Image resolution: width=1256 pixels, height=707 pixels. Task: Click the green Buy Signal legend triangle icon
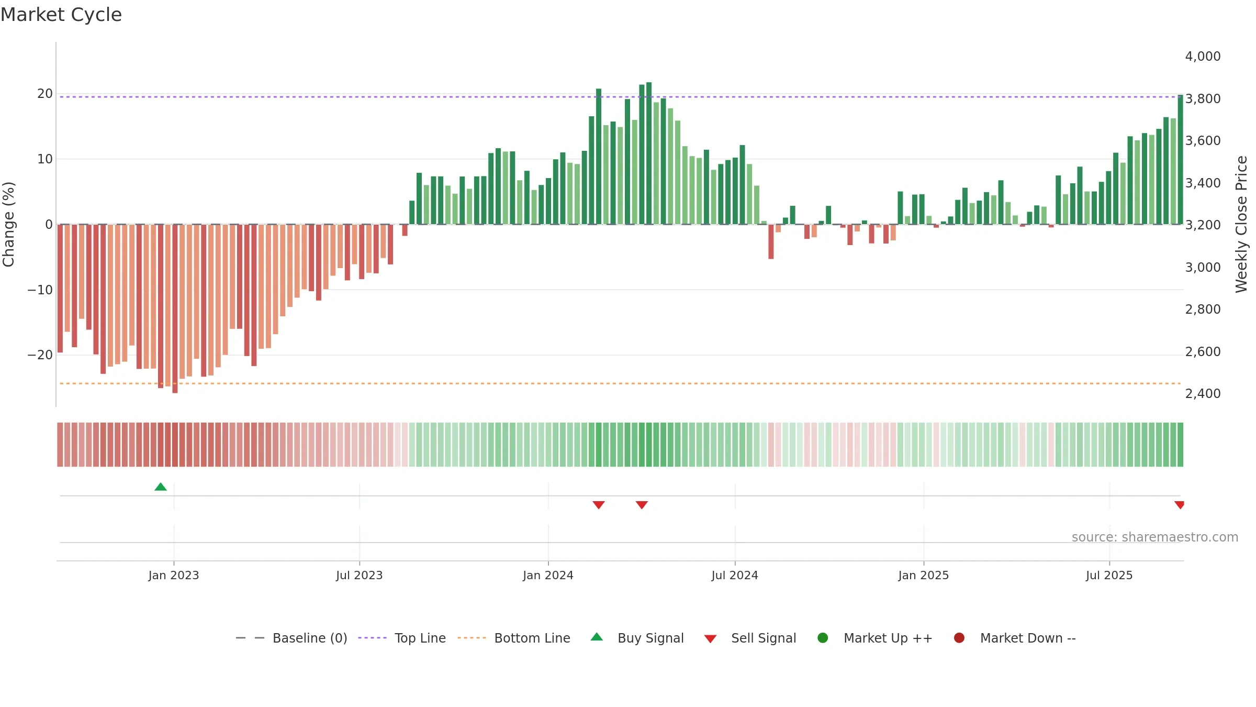[597, 637]
